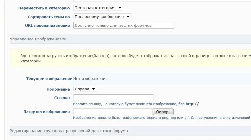This screenshot has height=140, width=251.
Task: Open the 'Справа' position dropdown
Action: click(x=85, y=89)
